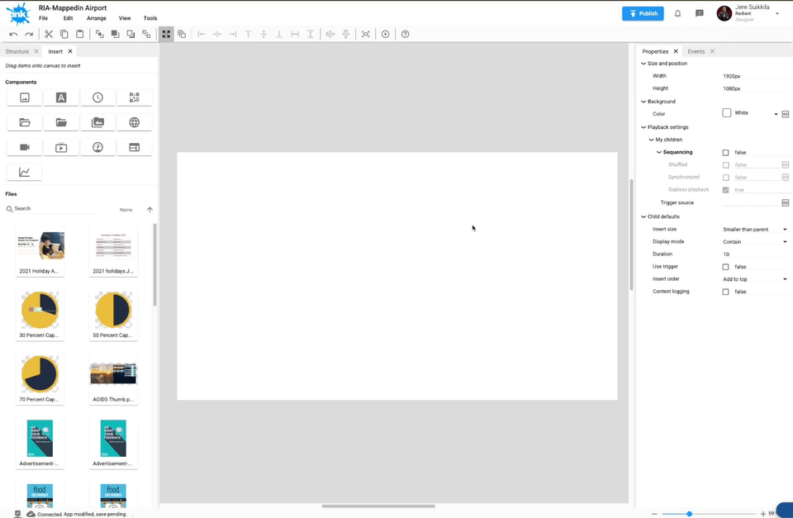Collapse the Playback settings section

click(x=643, y=127)
